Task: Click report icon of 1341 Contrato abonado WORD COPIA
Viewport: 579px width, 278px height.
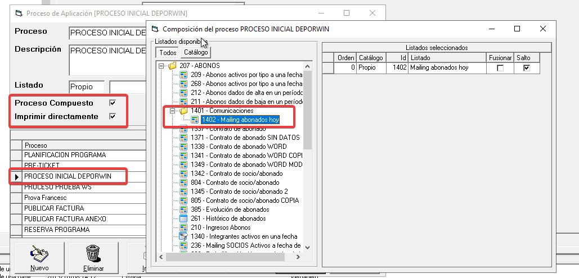Action: pos(183,156)
